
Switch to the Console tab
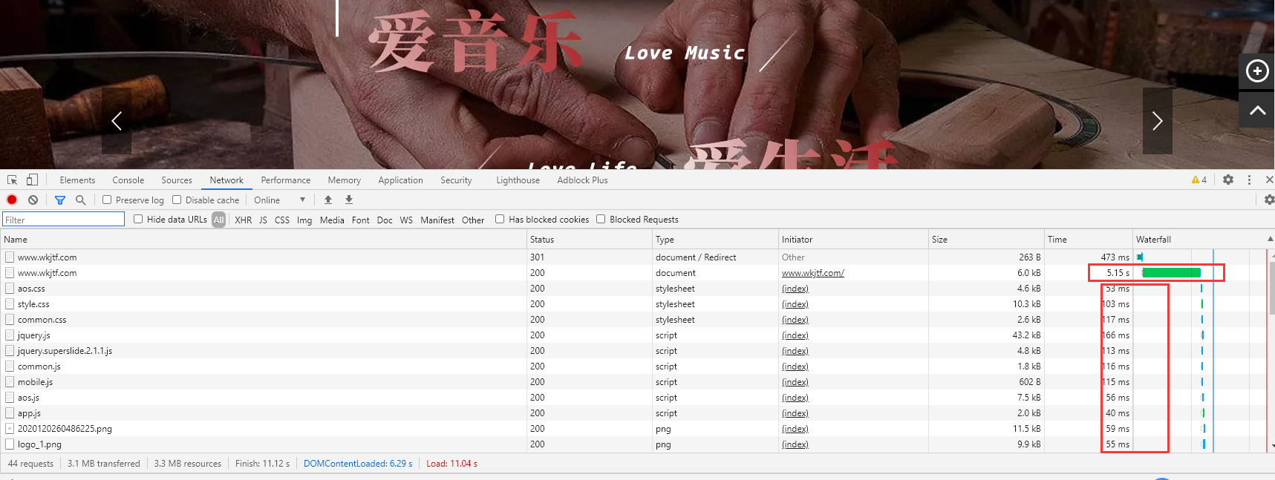click(x=128, y=180)
